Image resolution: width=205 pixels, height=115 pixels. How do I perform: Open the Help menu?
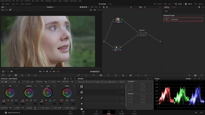(x=80, y=1)
